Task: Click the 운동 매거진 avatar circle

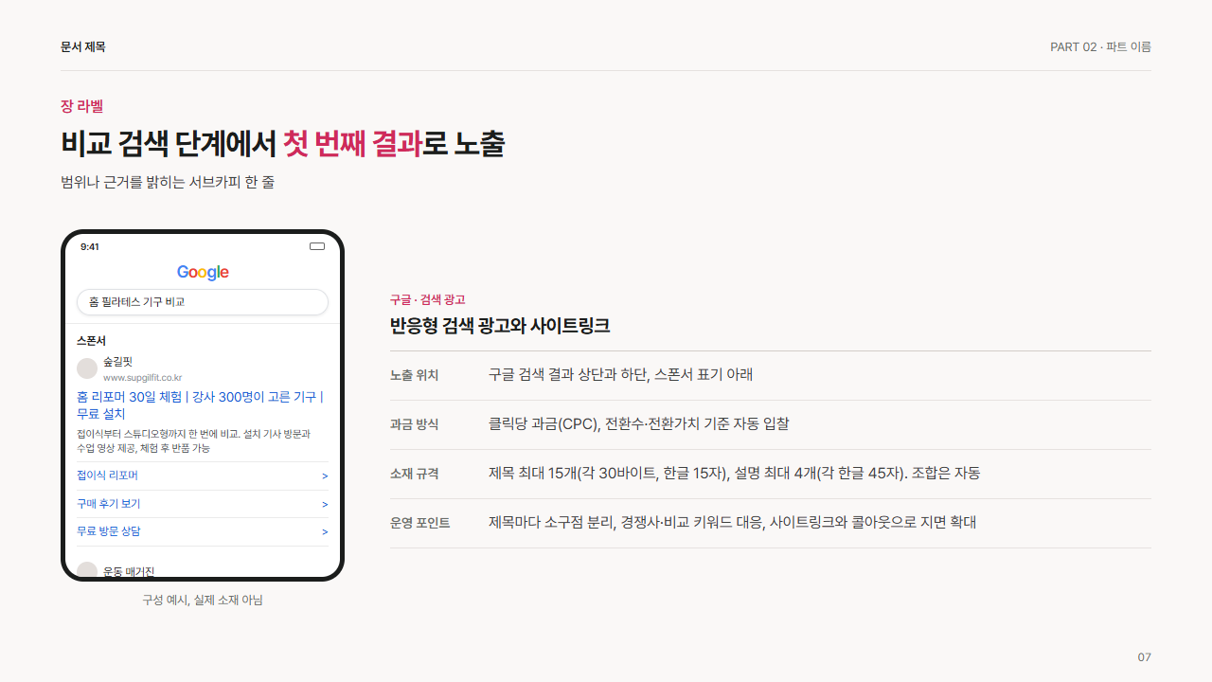Action: pyautogui.click(x=87, y=569)
